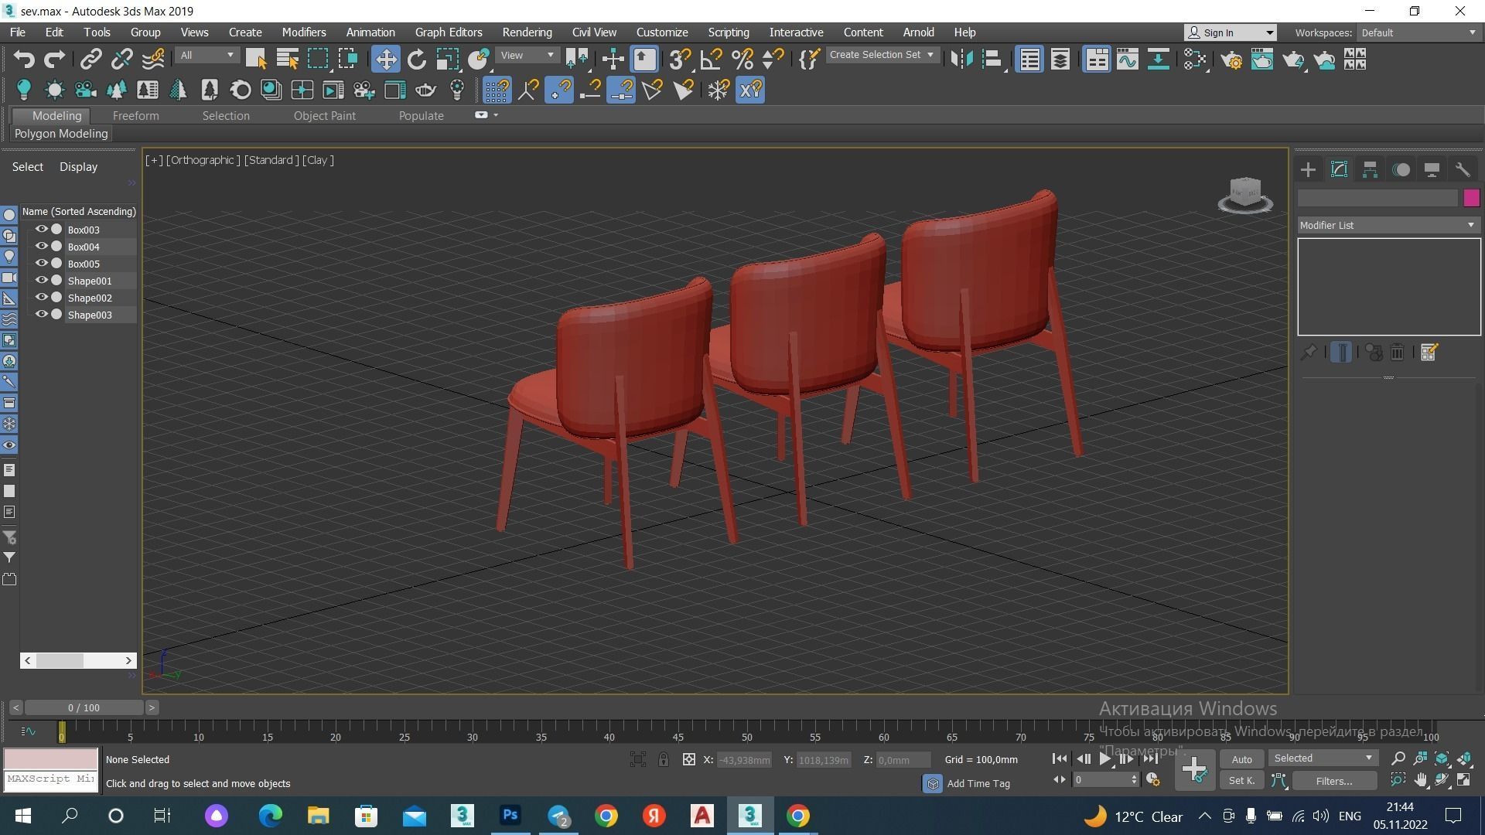Click the Pan View hand icon
The image size is (1485, 835).
(x=1420, y=780)
